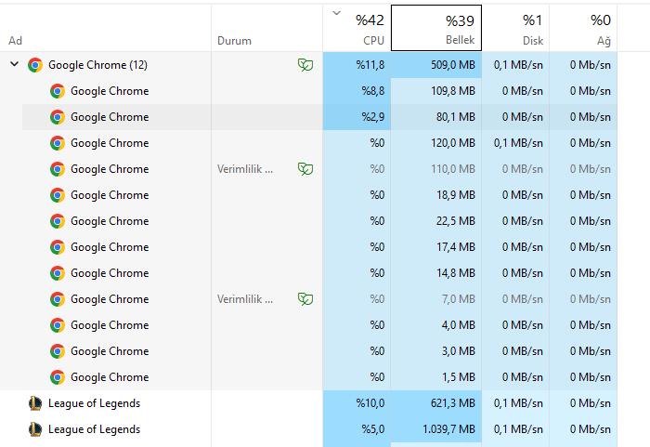
Task: Select the Chrome process using 18,9 MB
Action: tap(110, 195)
